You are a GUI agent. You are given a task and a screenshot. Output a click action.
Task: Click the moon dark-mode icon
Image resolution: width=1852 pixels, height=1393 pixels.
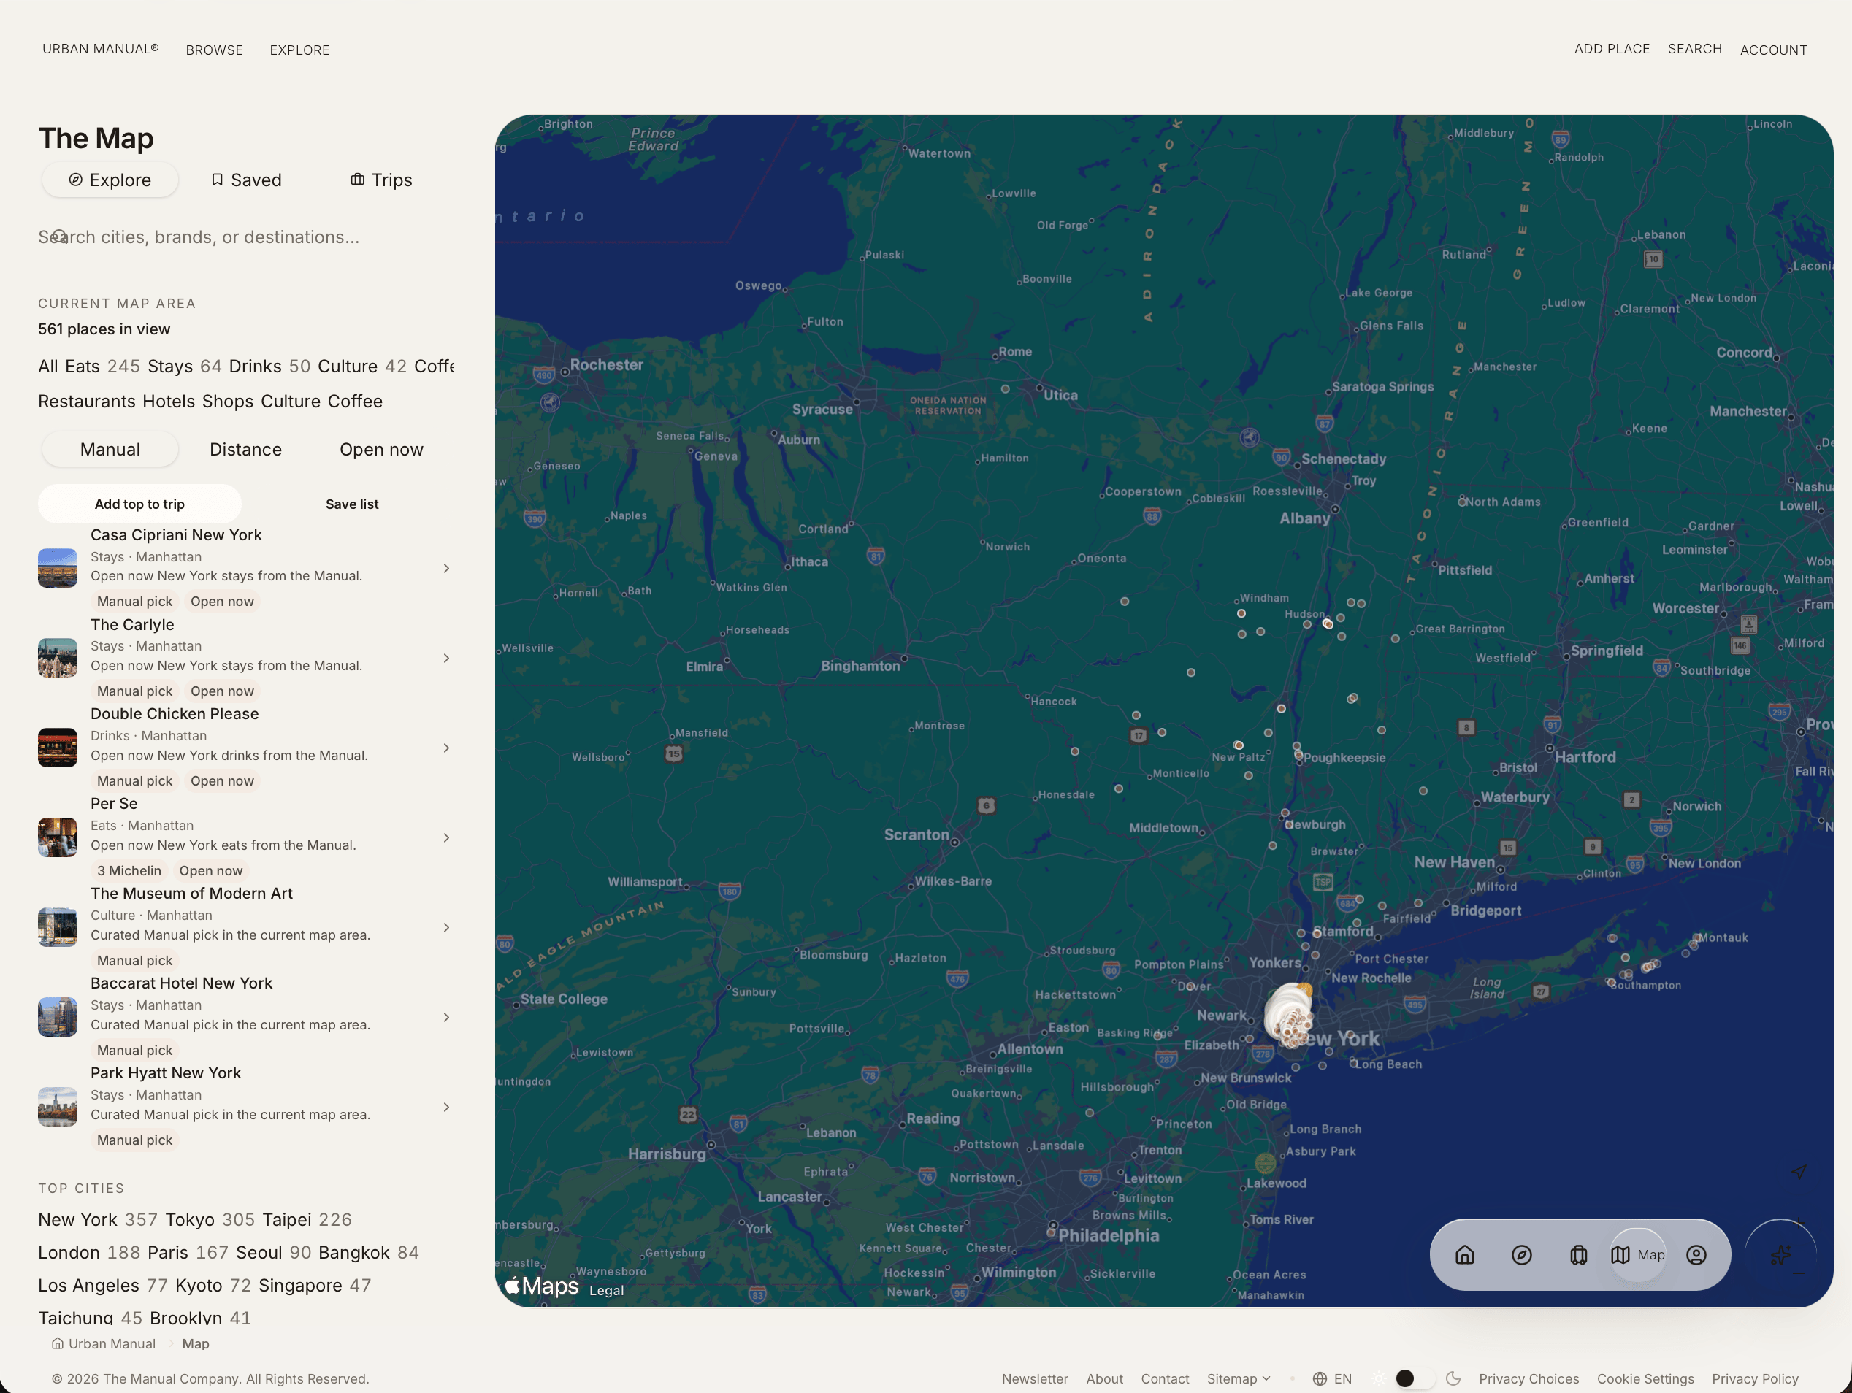[x=1453, y=1379]
